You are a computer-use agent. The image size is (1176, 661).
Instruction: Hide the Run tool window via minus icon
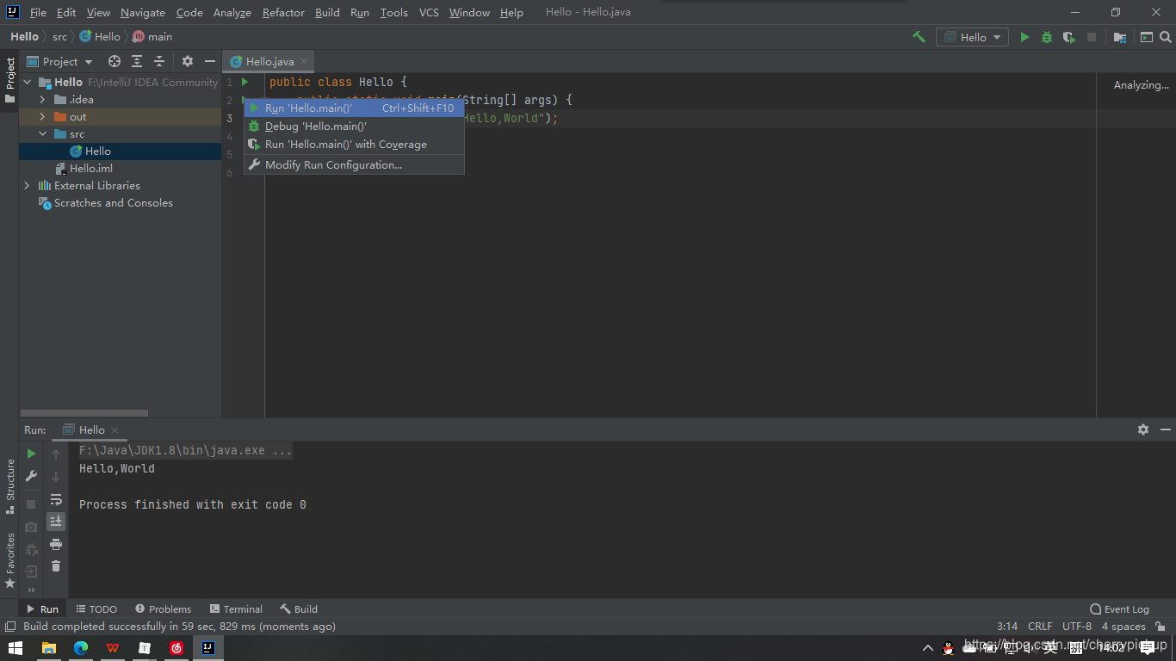tap(1166, 429)
